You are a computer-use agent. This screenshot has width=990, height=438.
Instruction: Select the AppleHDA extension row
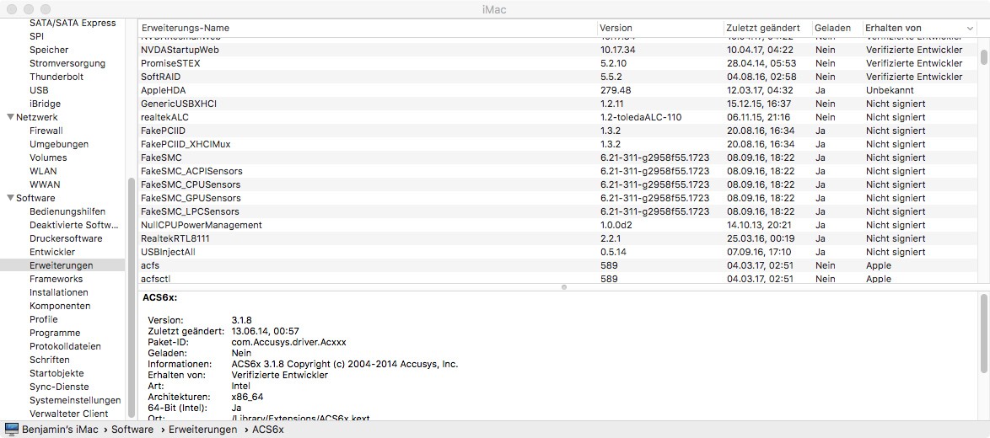click(x=557, y=90)
